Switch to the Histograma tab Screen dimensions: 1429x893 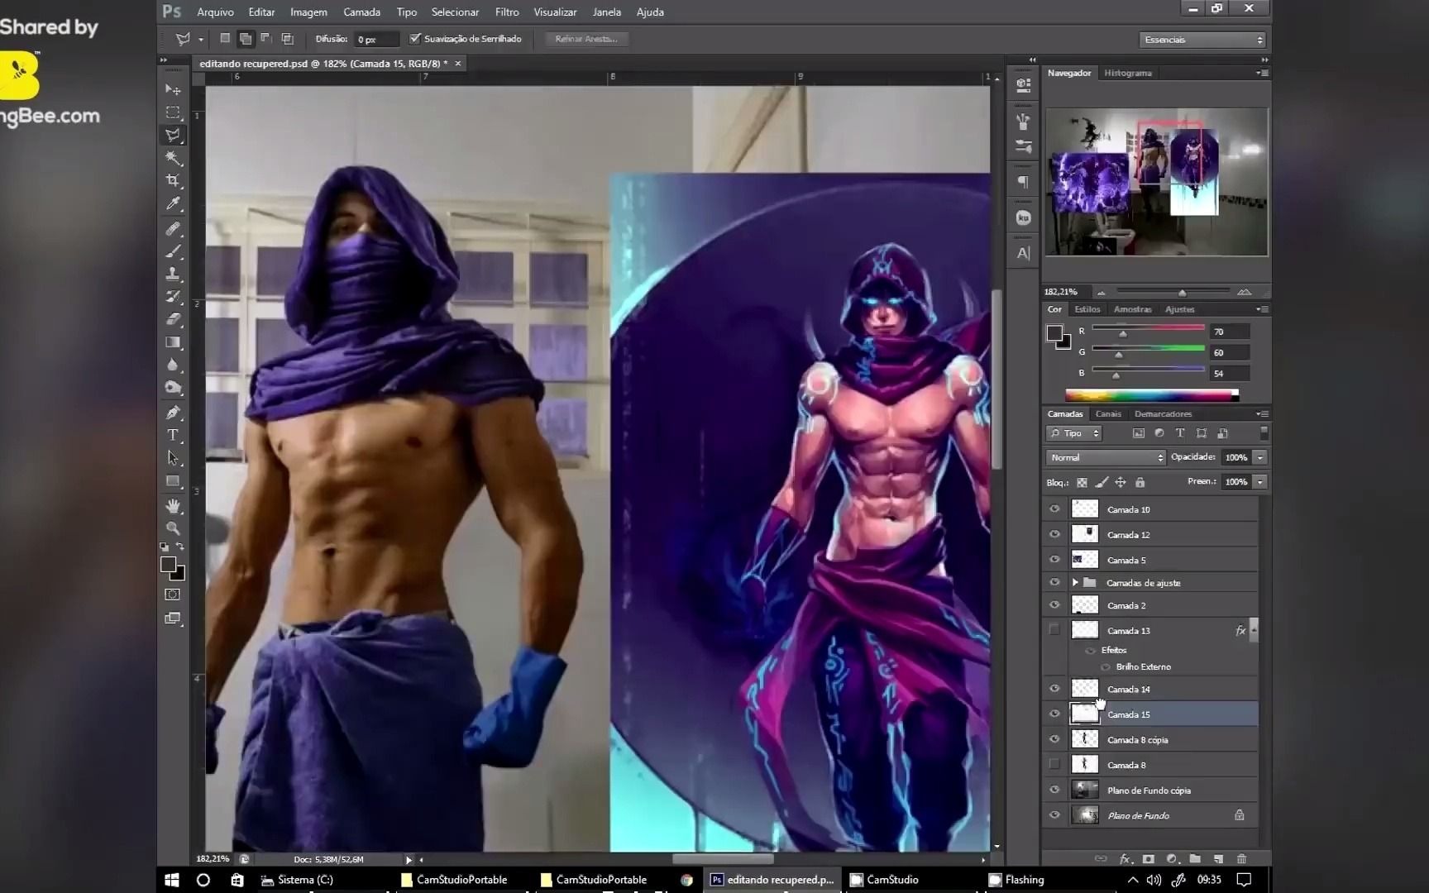pos(1127,73)
